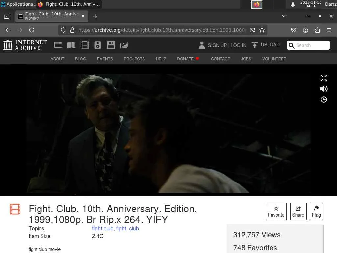Screen dimensions: 337x253
Task: Open tracking protection shield icon
Action: 63,30
